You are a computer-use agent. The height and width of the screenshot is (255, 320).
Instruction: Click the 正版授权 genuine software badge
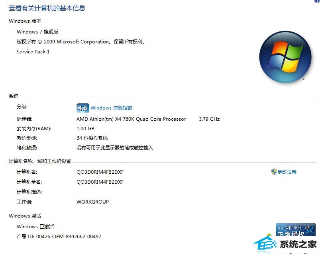296,230
